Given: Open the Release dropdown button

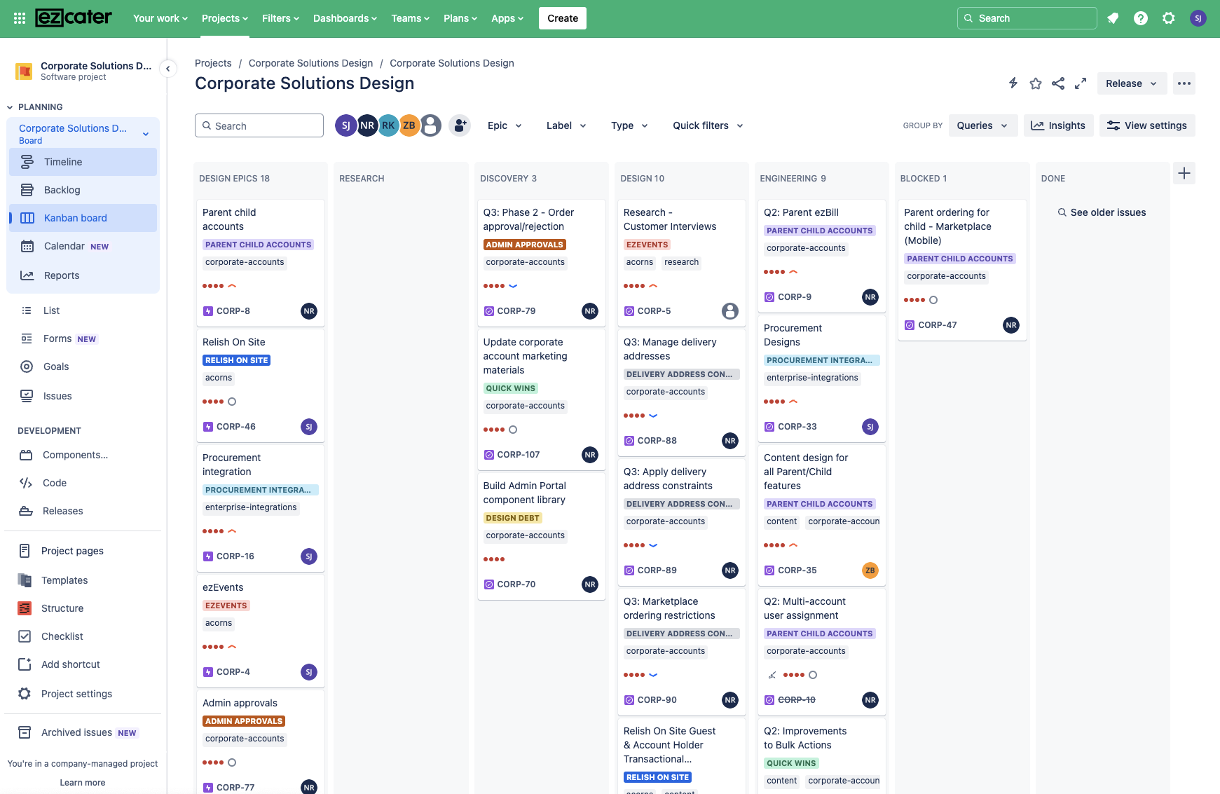Looking at the screenshot, I should tap(1132, 83).
